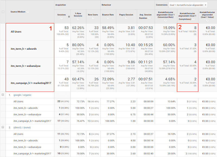Select the 2.77 pages per session value
Viewport: 217px width, 157px height.
(x=131, y=79)
